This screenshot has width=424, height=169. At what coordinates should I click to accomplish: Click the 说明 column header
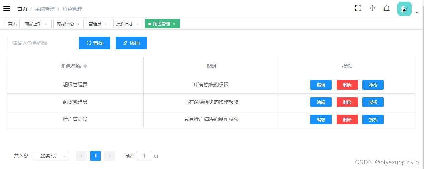tap(211, 66)
